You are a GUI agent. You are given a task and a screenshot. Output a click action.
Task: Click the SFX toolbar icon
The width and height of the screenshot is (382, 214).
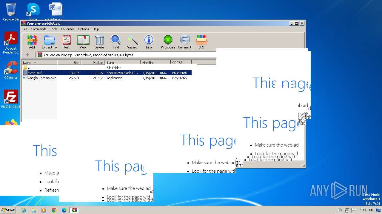click(x=201, y=42)
